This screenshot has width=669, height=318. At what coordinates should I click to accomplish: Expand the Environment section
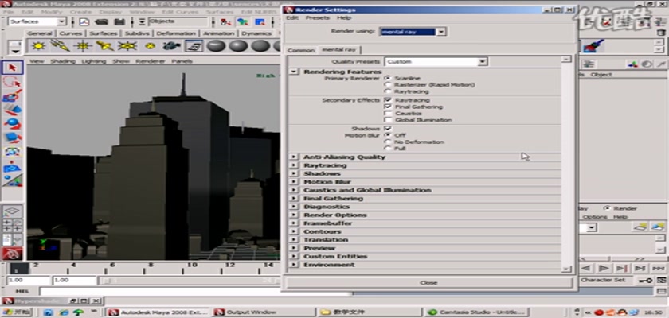pyautogui.click(x=294, y=265)
